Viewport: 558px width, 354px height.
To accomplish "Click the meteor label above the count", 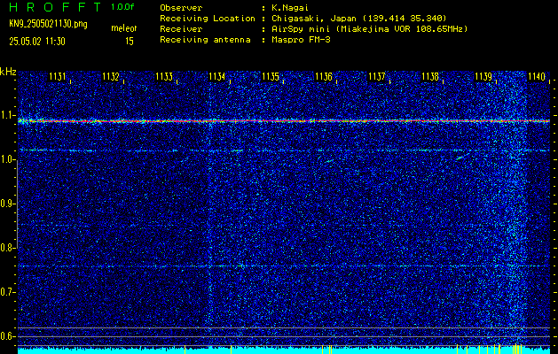I will pos(124,28).
